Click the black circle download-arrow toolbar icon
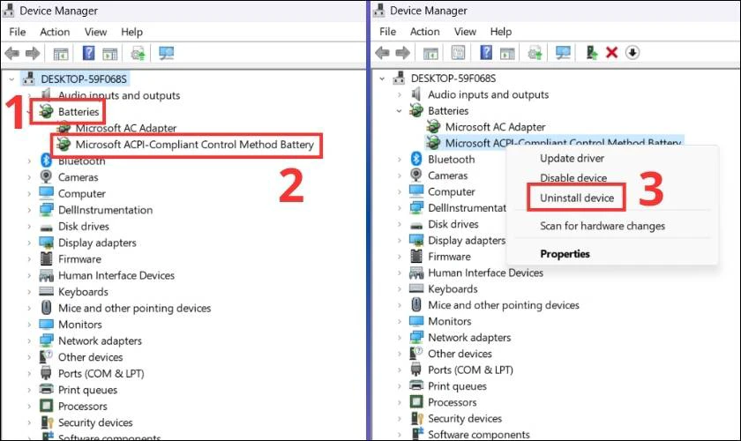This screenshot has width=741, height=441. 632,52
